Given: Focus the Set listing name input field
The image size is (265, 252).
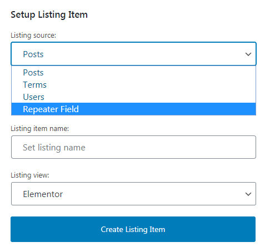Looking at the screenshot, I should click(133, 147).
